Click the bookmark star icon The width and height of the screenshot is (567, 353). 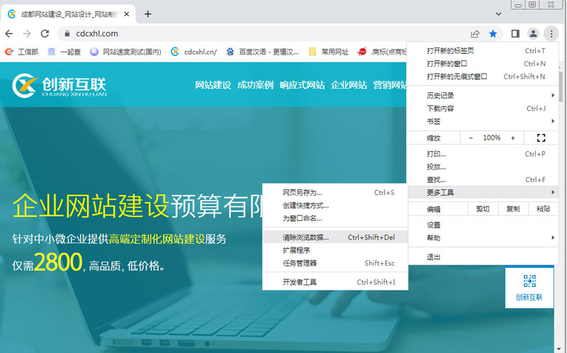click(x=493, y=33)
